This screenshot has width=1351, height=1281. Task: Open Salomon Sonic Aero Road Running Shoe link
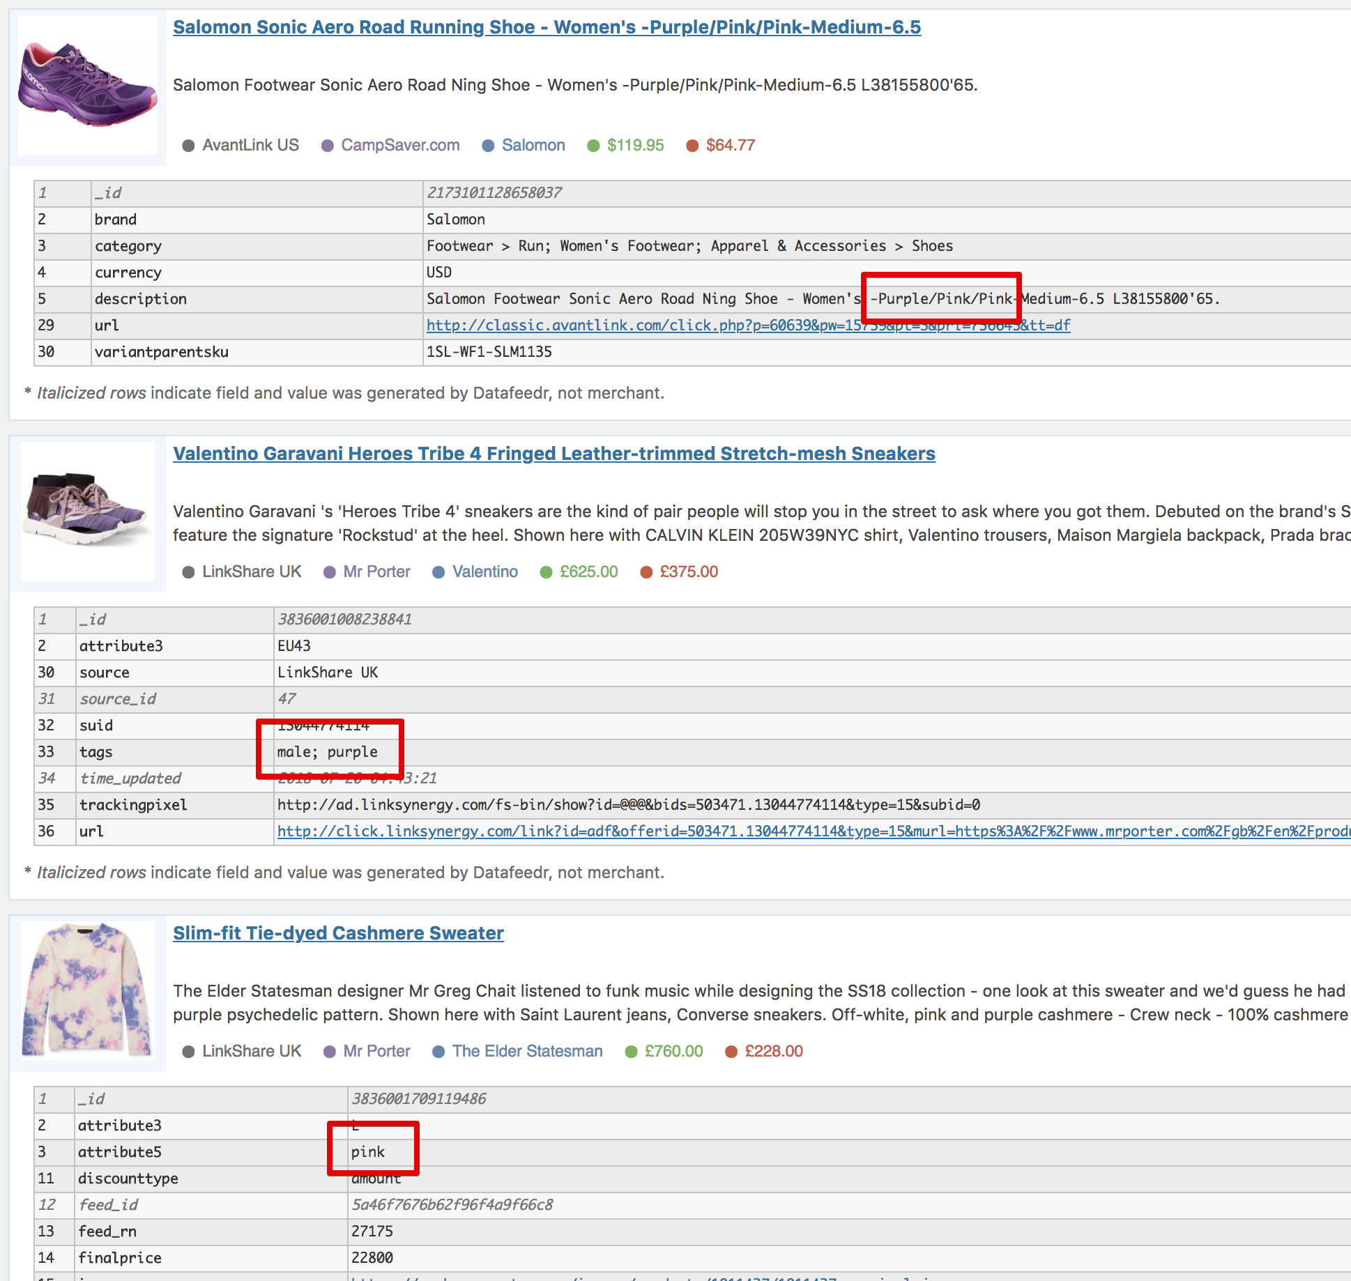tap(547, 27)
